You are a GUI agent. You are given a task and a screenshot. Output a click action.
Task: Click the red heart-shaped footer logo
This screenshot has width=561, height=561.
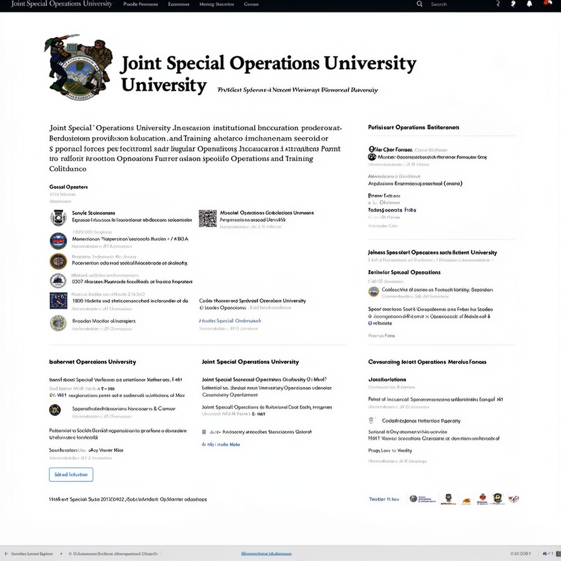[x=483, y=499]
